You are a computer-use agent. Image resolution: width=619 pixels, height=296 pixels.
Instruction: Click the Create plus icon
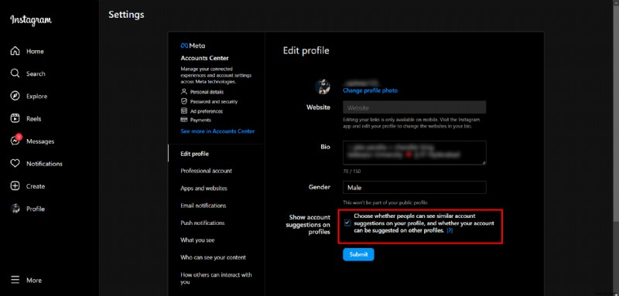(15, 186)
